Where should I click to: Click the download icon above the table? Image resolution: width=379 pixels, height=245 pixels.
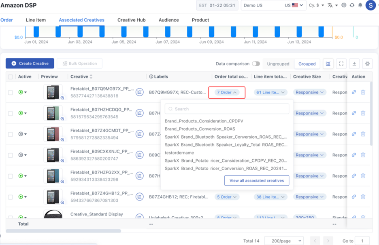pos(354,63)
